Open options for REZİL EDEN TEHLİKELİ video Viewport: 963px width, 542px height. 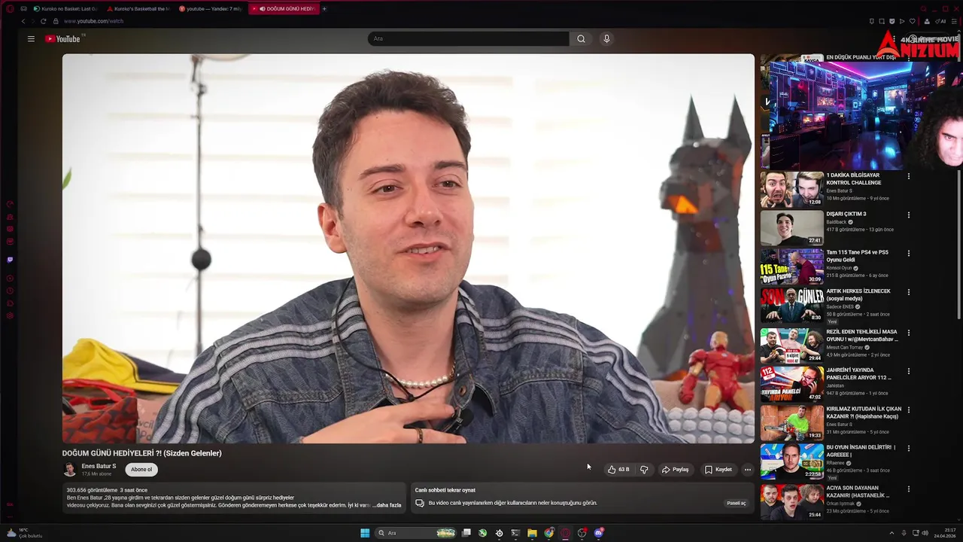908,333
